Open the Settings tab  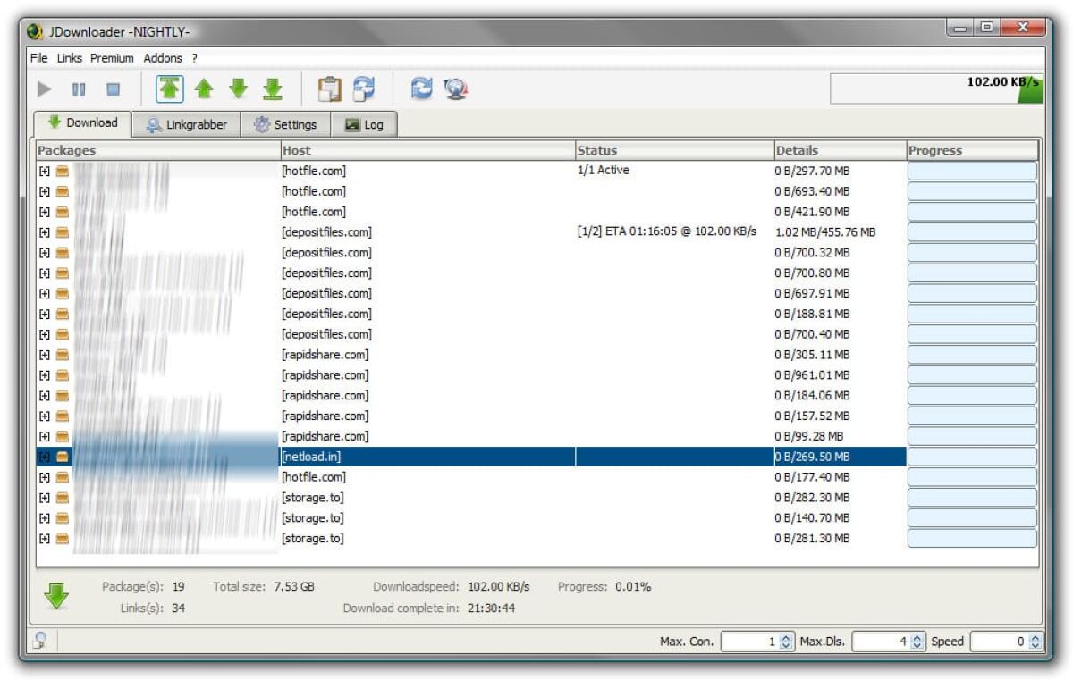click(286, 124)
